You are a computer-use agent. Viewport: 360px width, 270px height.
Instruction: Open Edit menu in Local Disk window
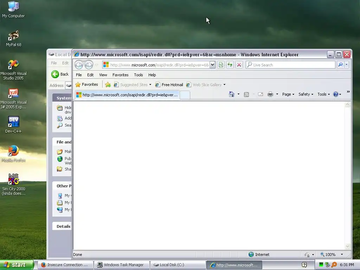pos(65,63)
